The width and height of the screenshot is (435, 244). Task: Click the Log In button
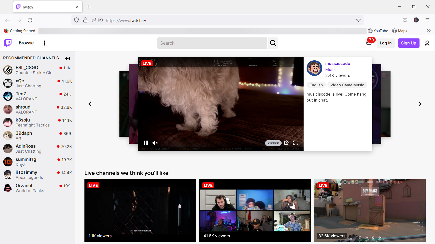coord(386,43)
